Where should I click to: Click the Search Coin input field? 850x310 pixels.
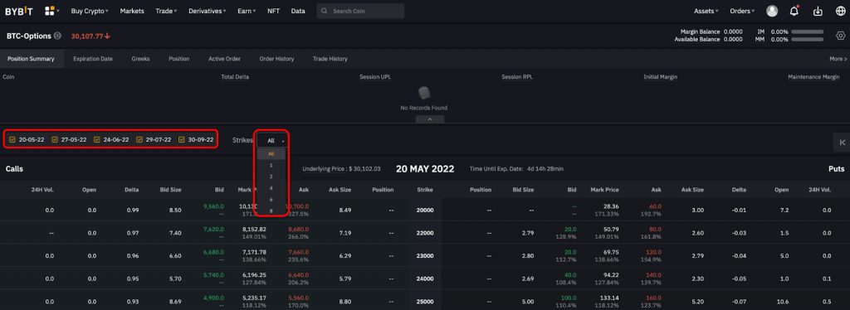tap(360, 11)
